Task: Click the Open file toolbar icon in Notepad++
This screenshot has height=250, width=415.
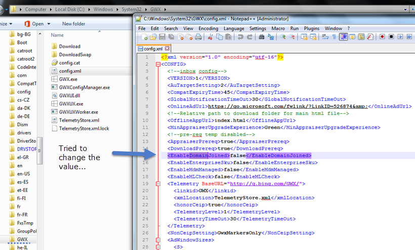Action: click(x=153, y=37)
